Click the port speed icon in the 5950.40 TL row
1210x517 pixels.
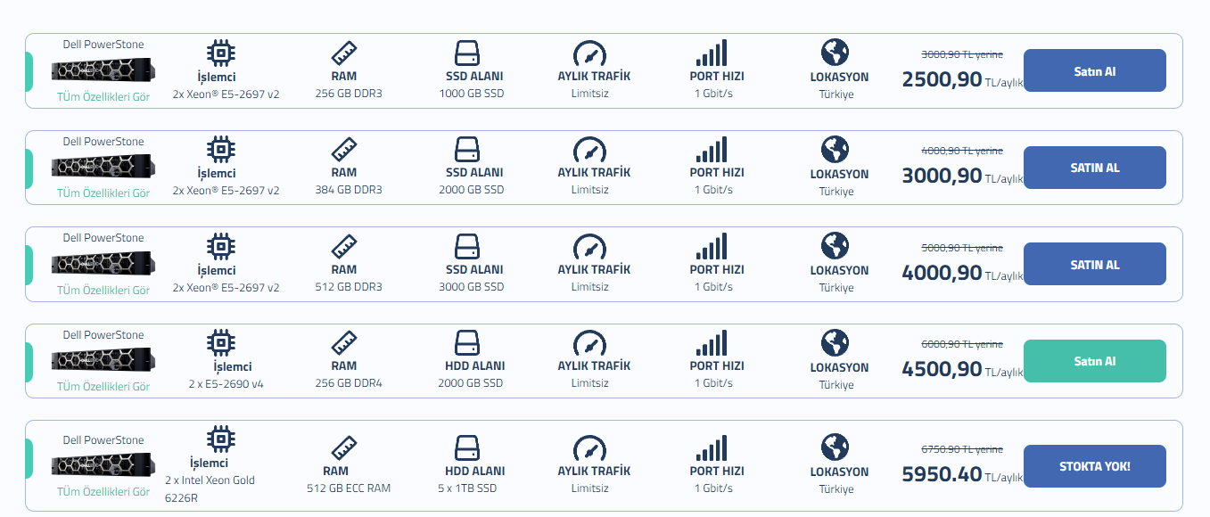point(711,447)
